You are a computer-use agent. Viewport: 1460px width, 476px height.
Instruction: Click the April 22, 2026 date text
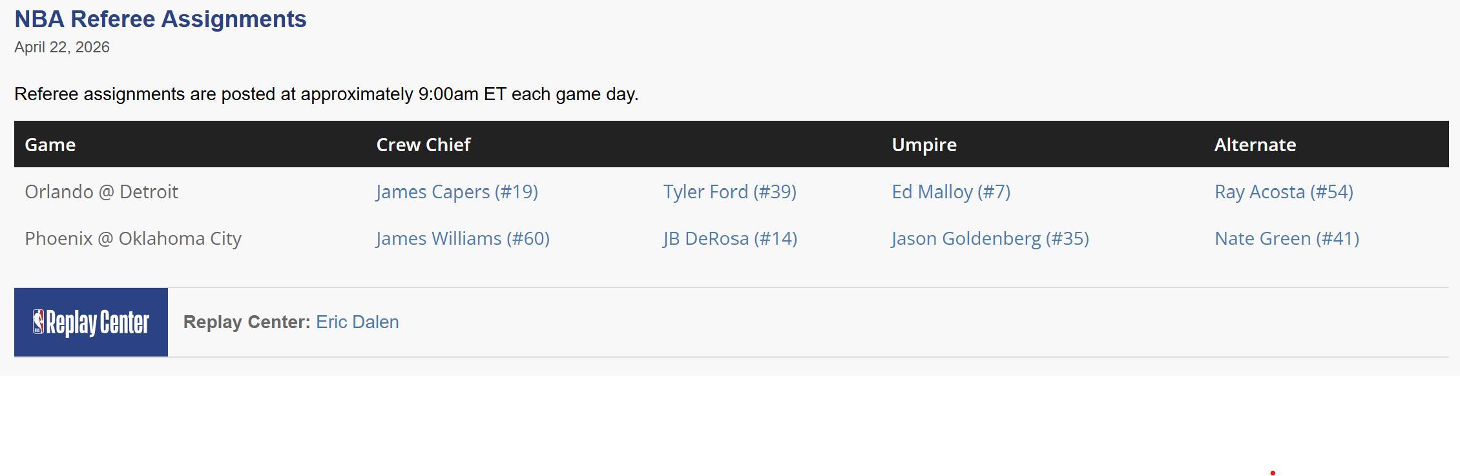click(x=62, y=47)
